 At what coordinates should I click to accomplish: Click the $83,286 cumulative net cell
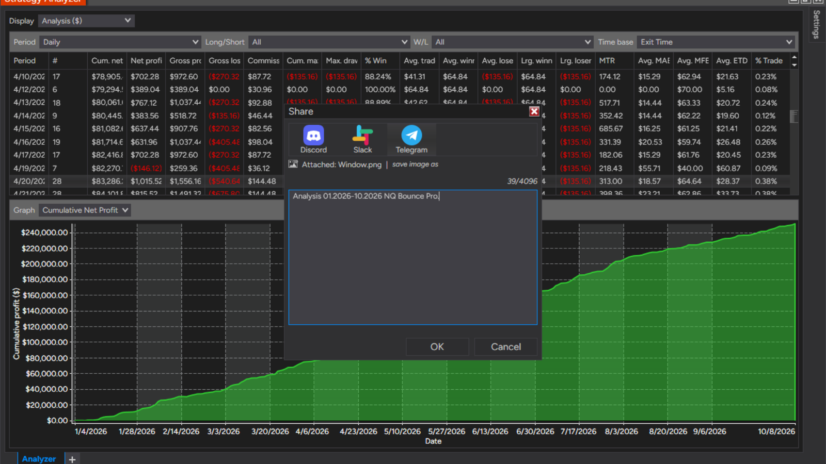[x=107, y=181]
